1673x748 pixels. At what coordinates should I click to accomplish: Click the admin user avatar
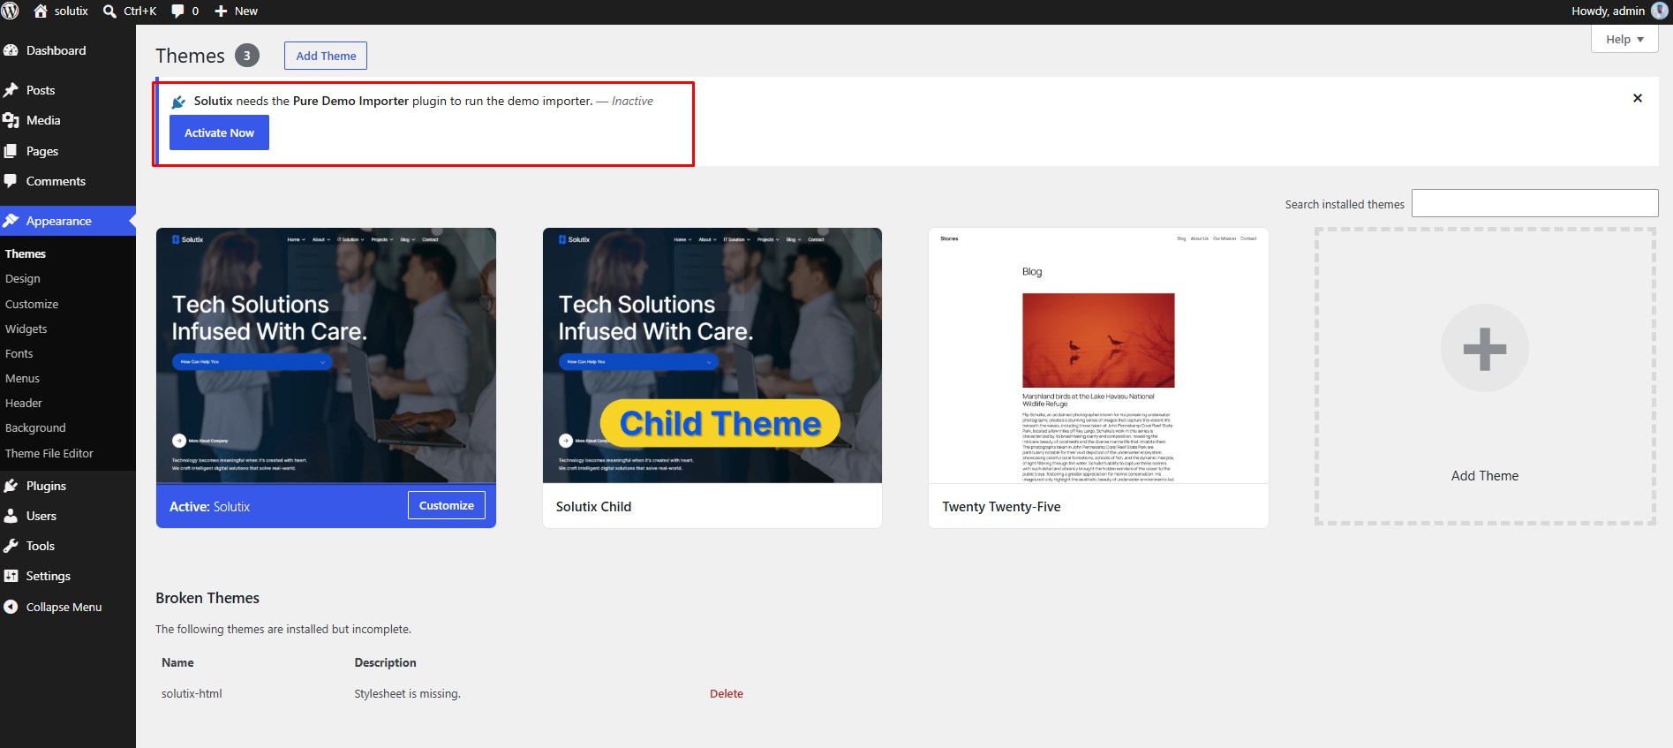1660,11
